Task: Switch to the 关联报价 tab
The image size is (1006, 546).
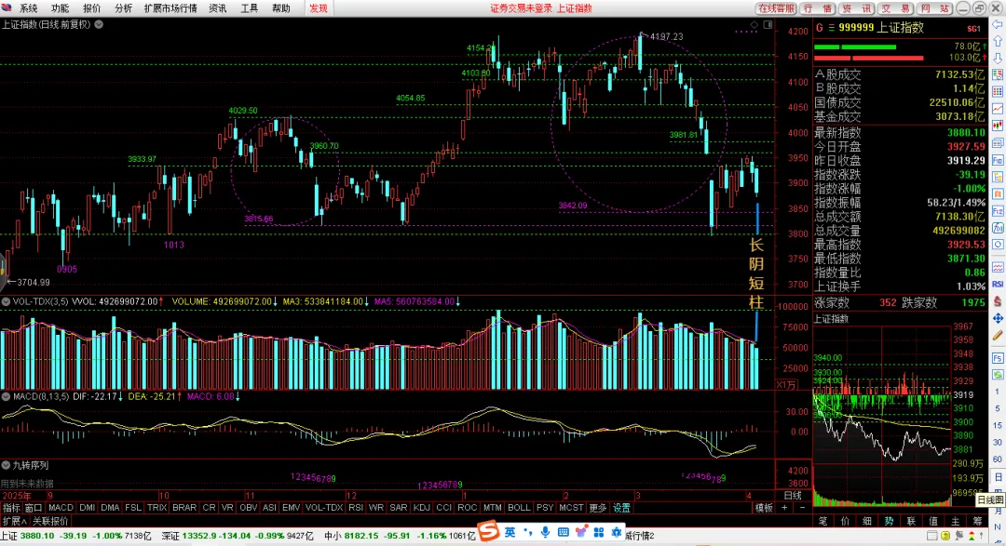Action: (x=50, y=521)
